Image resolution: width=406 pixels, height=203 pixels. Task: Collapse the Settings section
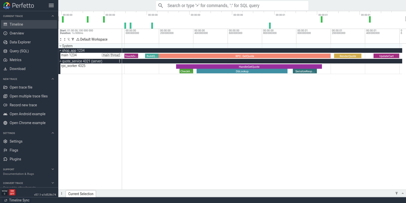click(x=53, y=133)
